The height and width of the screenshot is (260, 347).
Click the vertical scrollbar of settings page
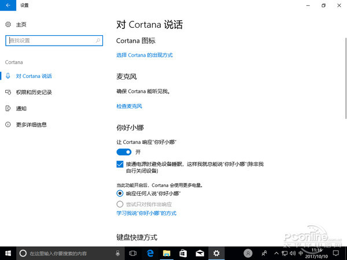point(346,79)
